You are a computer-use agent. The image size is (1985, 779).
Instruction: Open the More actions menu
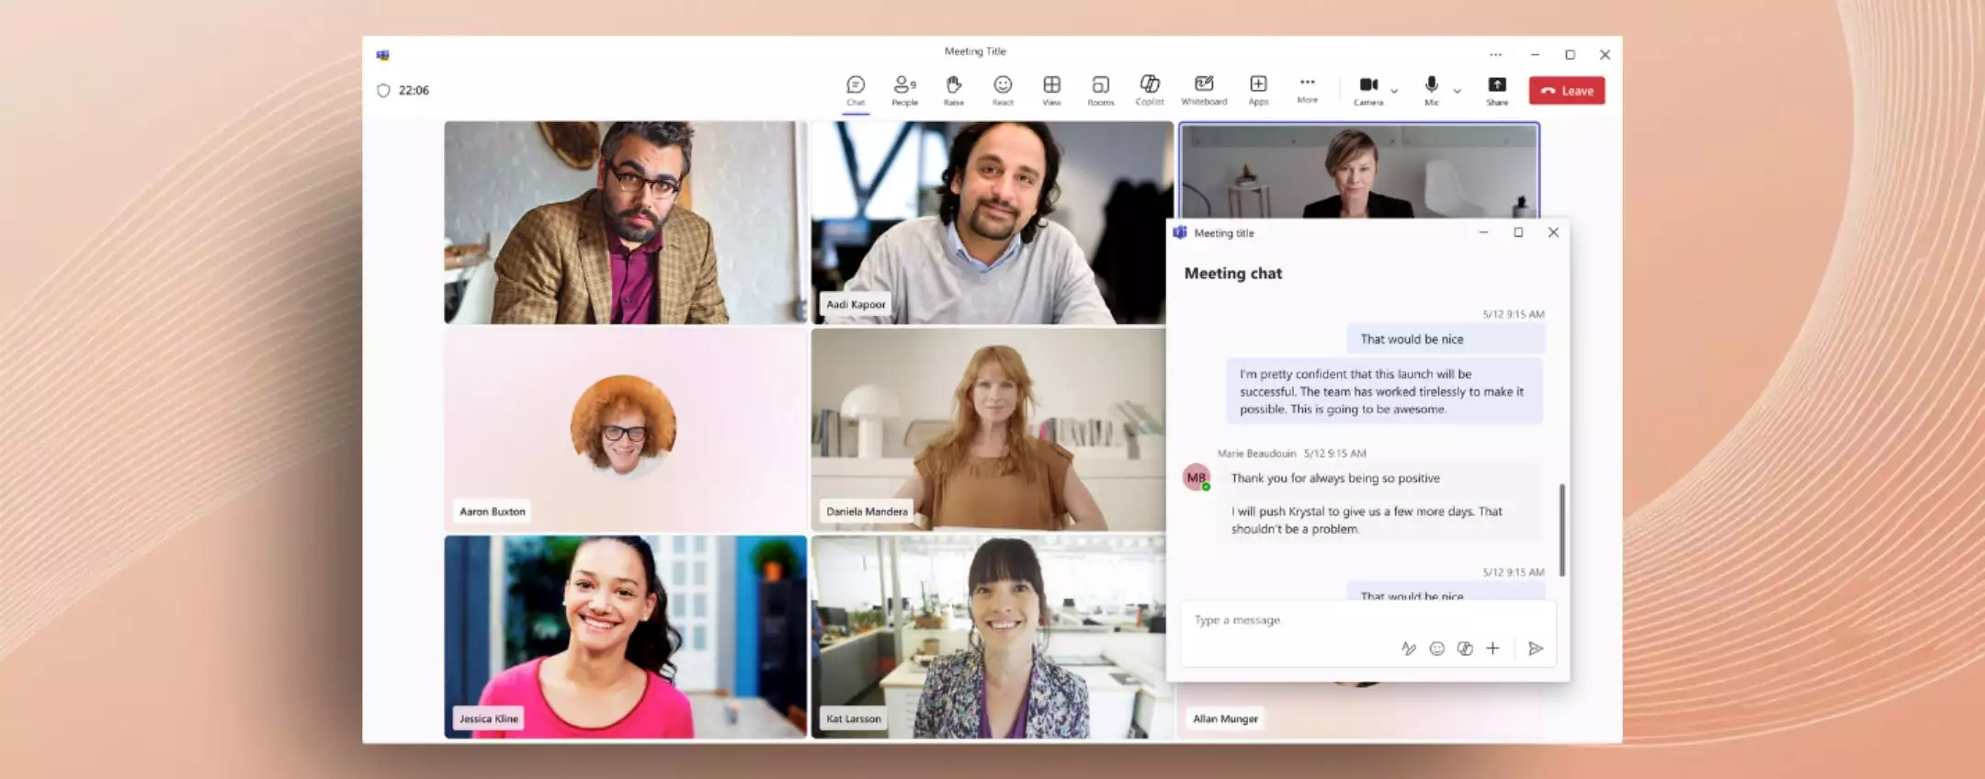point(1307,89)
